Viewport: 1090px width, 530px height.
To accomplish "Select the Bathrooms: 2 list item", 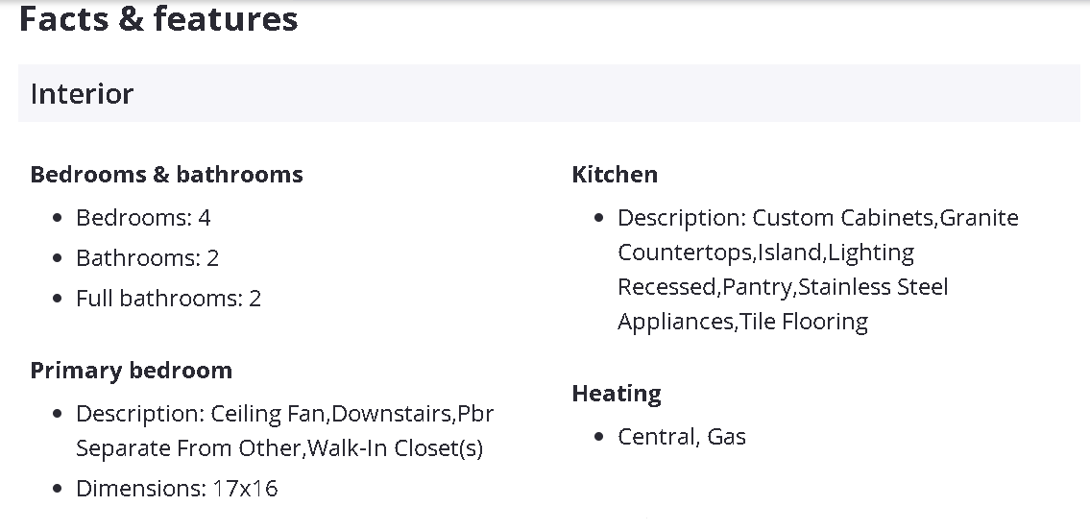I will (147, 258).
